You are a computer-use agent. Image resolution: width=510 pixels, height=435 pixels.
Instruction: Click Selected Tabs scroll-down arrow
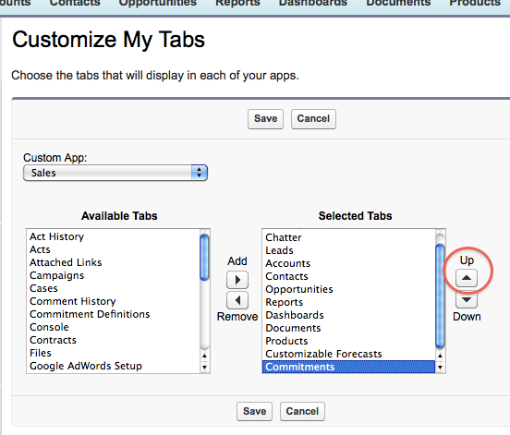pos(440,368)
